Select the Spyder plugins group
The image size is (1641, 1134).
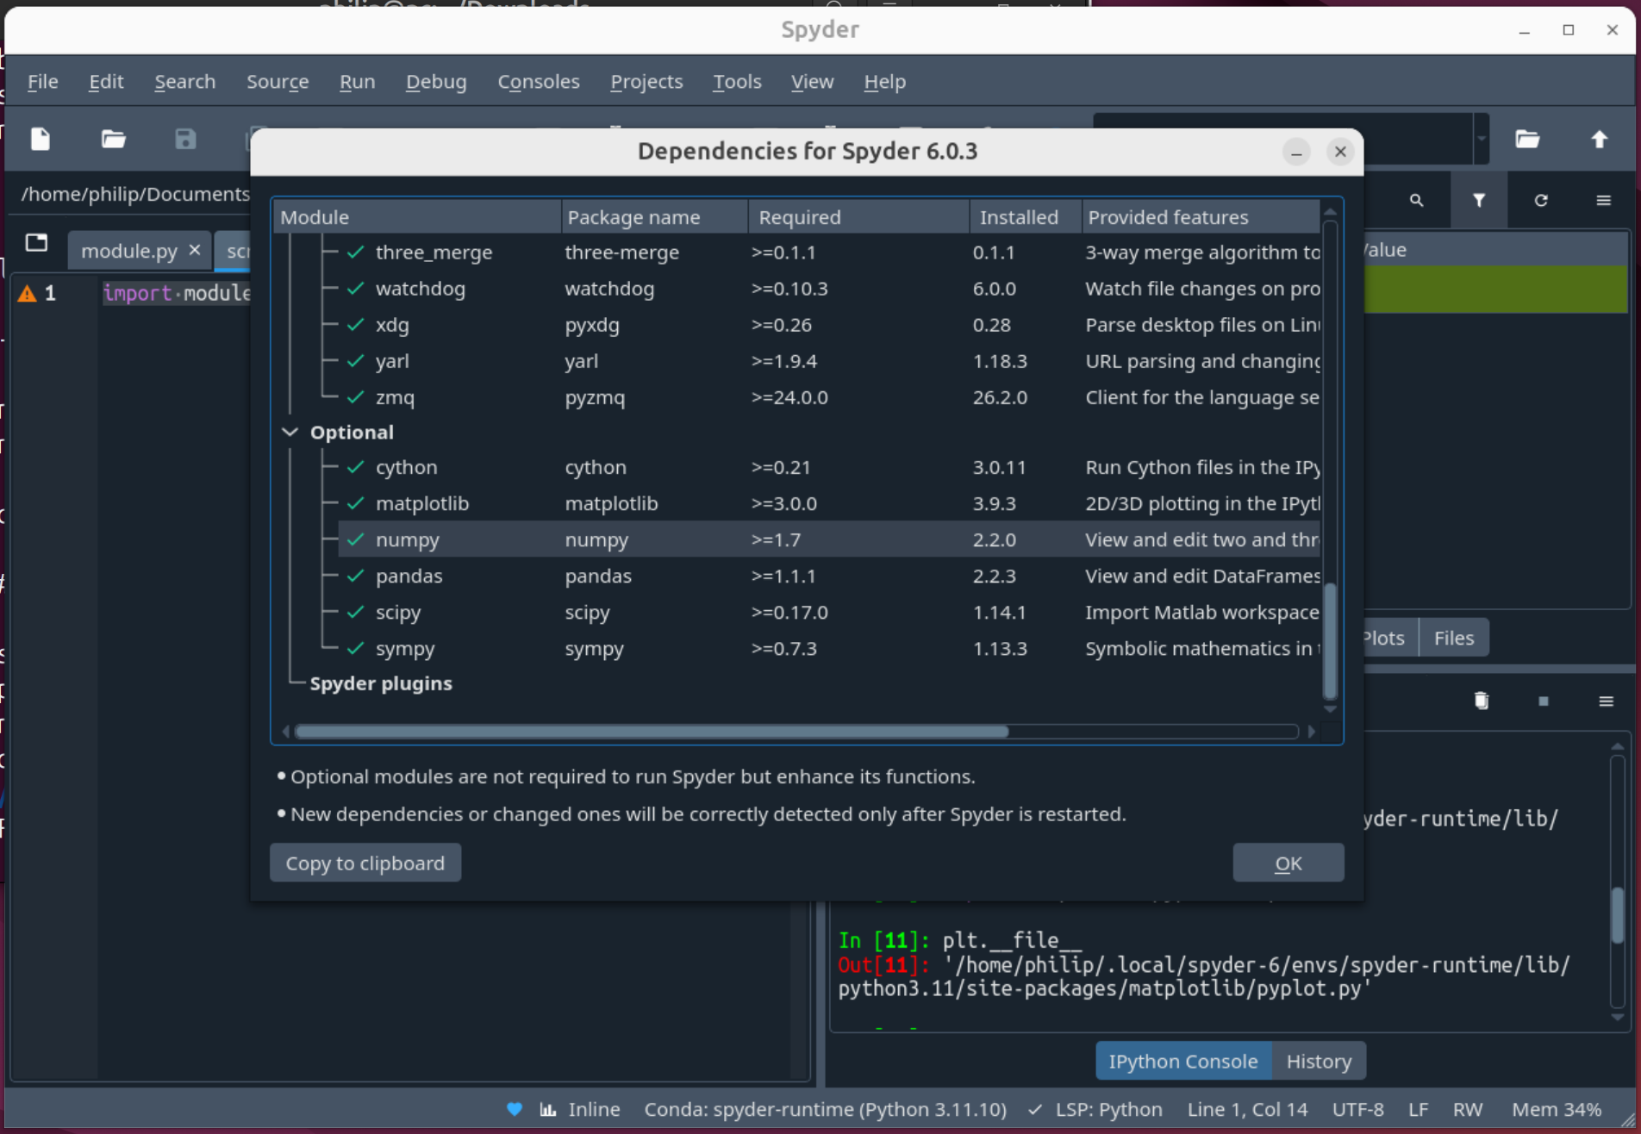coord(381,683)
